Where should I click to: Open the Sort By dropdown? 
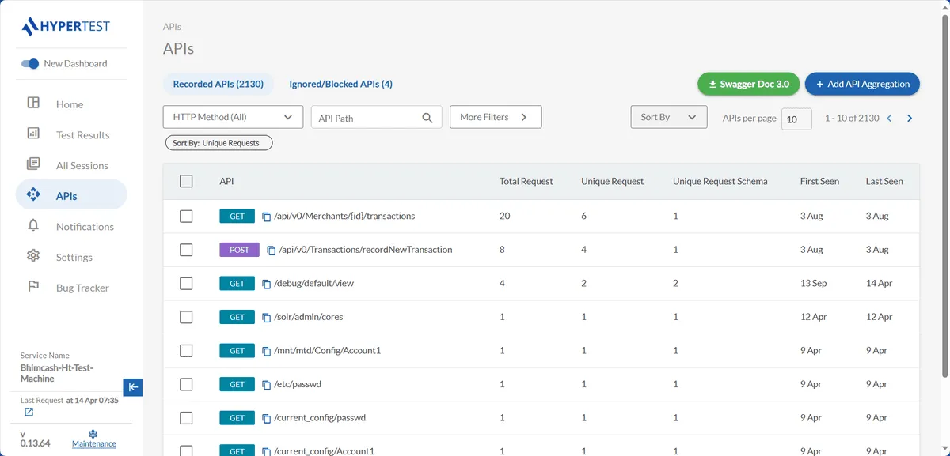point(669,116)
